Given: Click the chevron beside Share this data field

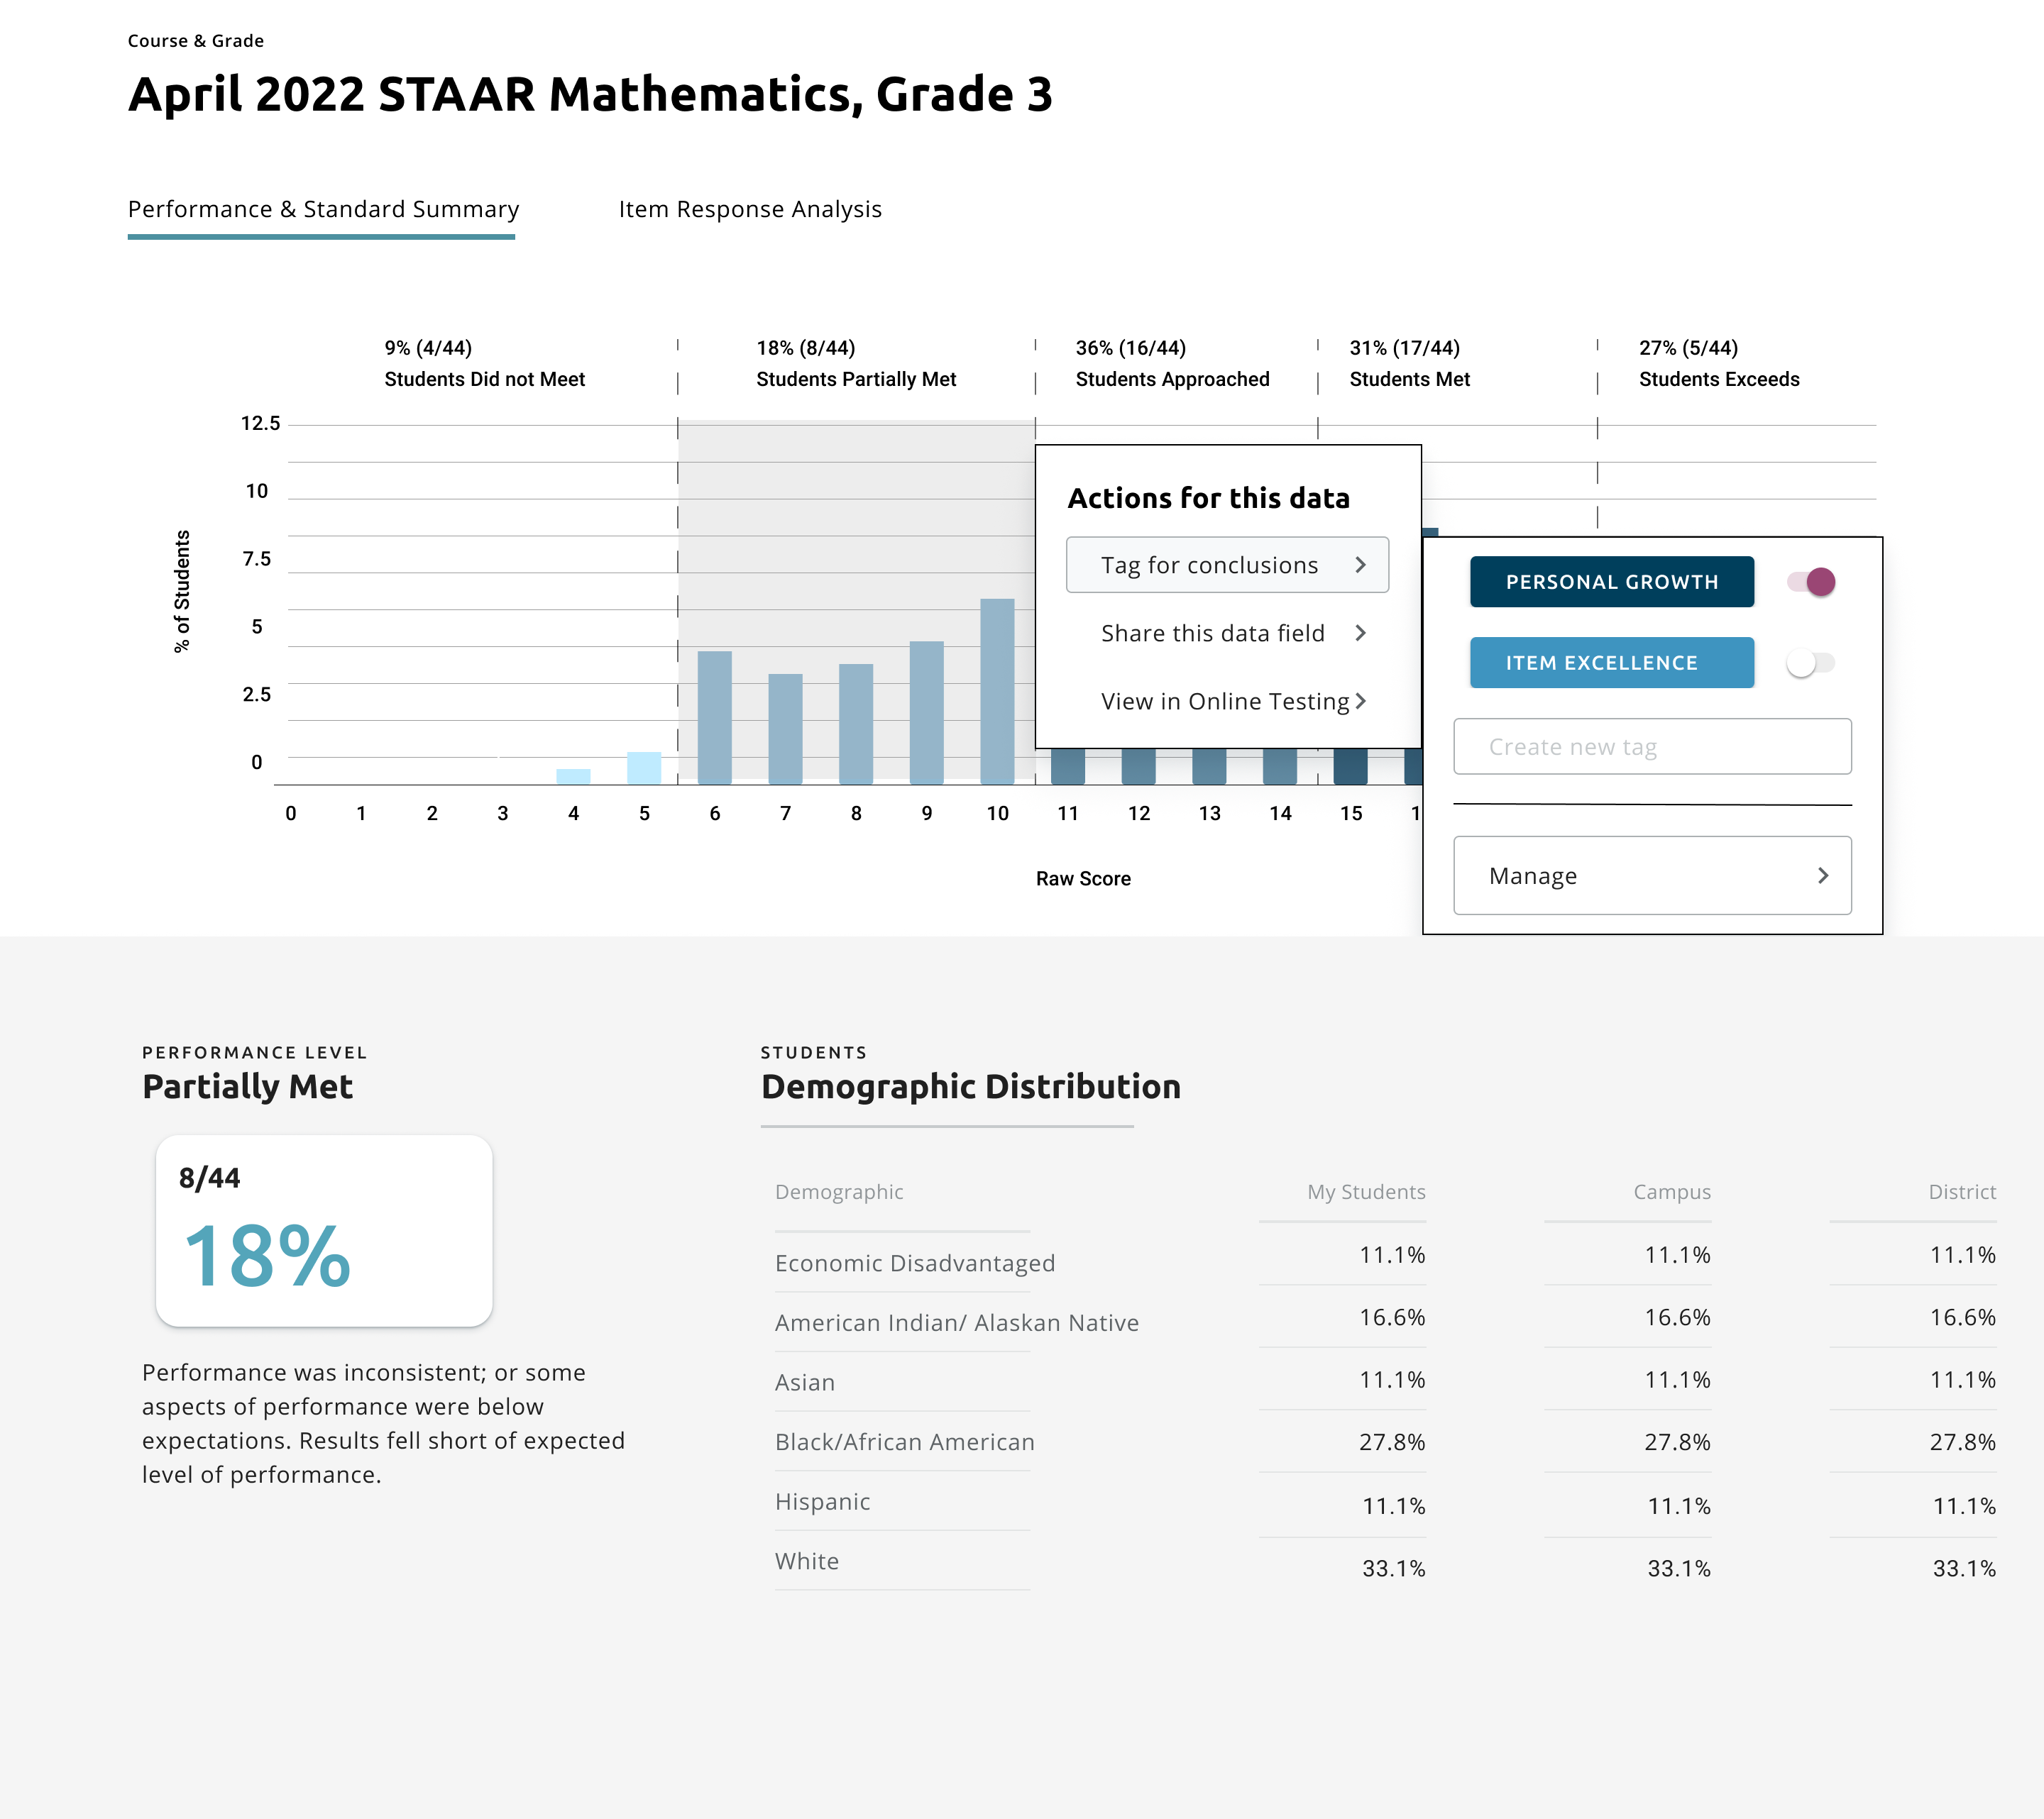Looking at the screenshot, I should click(x=1360, y=633).
